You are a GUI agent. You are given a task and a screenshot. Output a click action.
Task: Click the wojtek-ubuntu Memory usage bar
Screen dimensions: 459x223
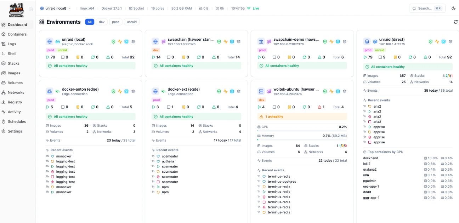pos(302,139)
